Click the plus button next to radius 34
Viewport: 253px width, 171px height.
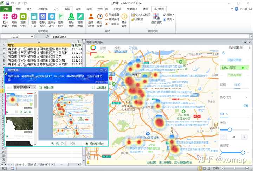click(245, 137)
